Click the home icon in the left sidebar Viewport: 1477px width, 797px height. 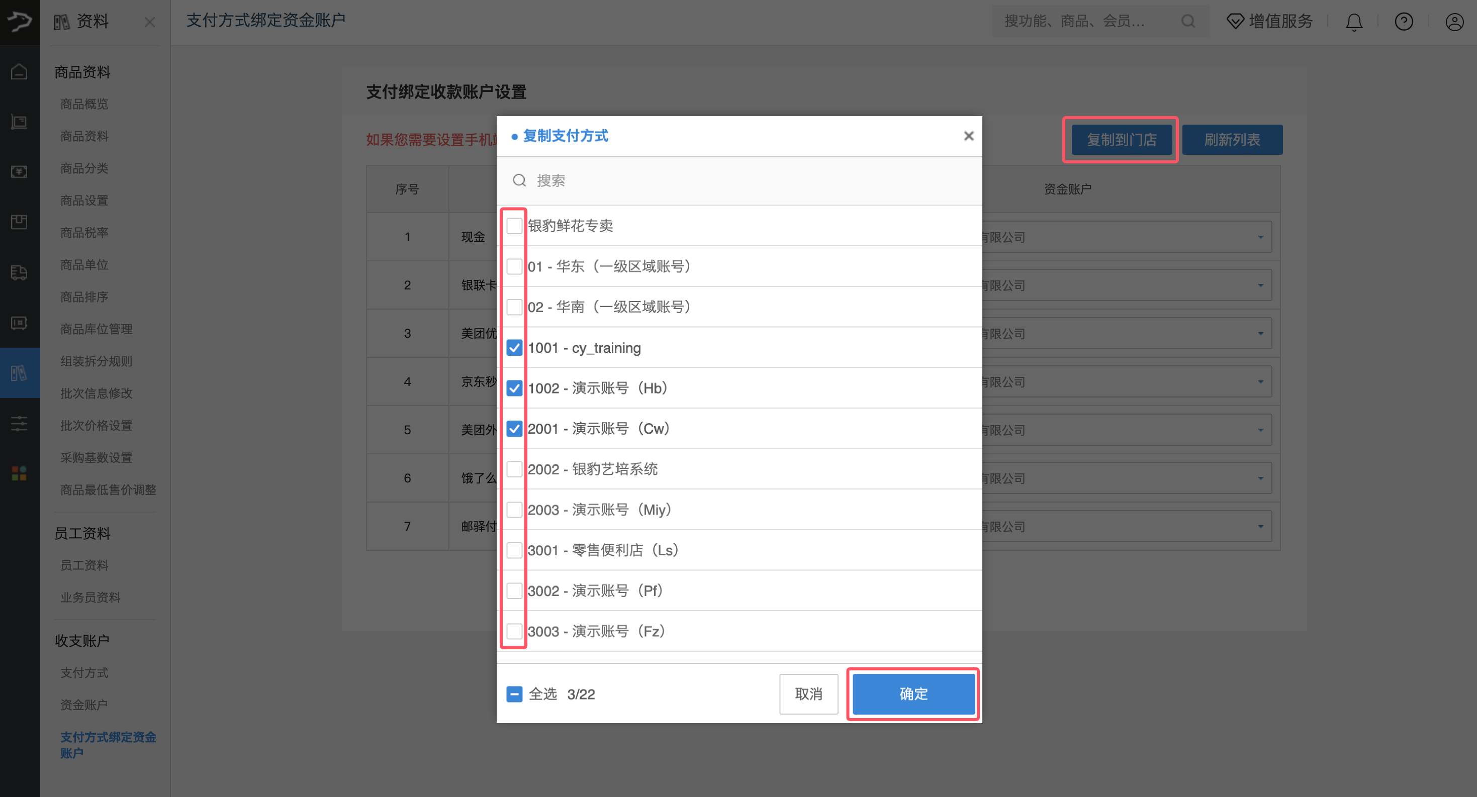point(19,72)
